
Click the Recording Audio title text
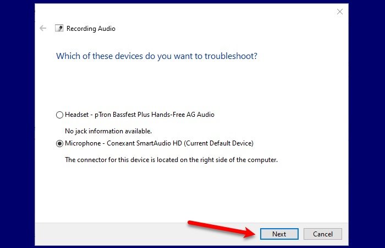(x=91, y=29)
